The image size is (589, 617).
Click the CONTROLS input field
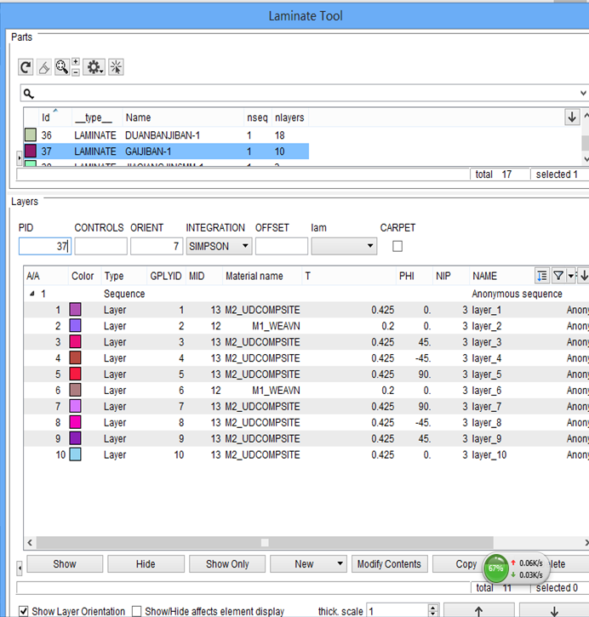pos(100,246)
